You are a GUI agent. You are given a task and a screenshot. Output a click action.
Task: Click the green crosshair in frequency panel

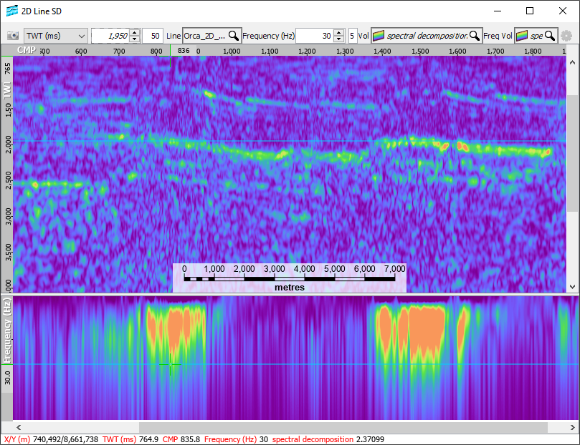170,365
